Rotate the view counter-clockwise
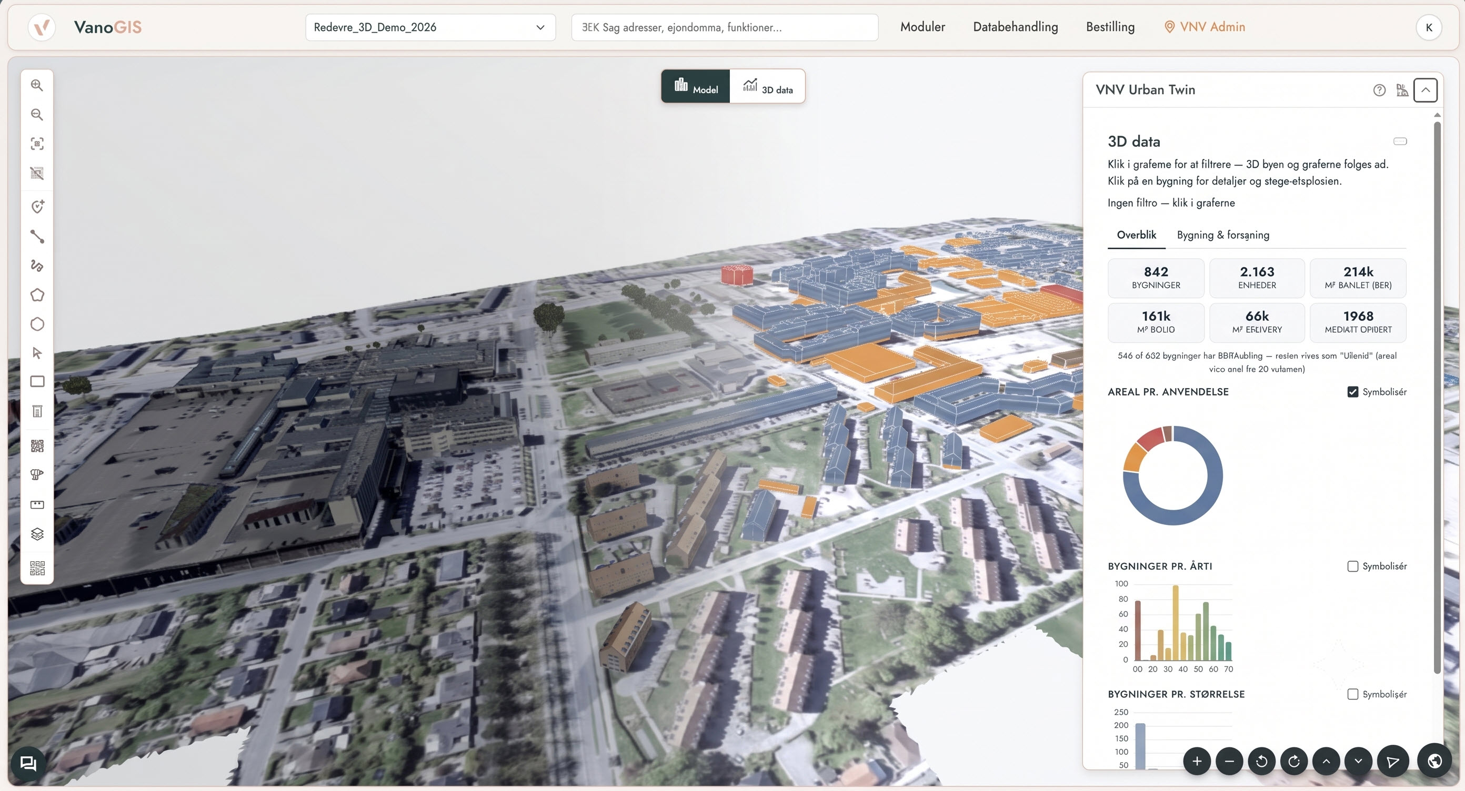This screenshot has height=791, width=1465. [x=1261, y=762]
